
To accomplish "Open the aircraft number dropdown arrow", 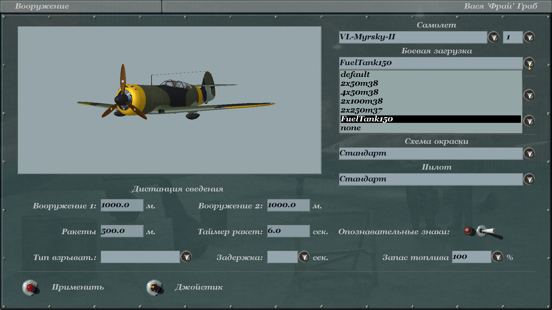I will [x=529, y=37].
